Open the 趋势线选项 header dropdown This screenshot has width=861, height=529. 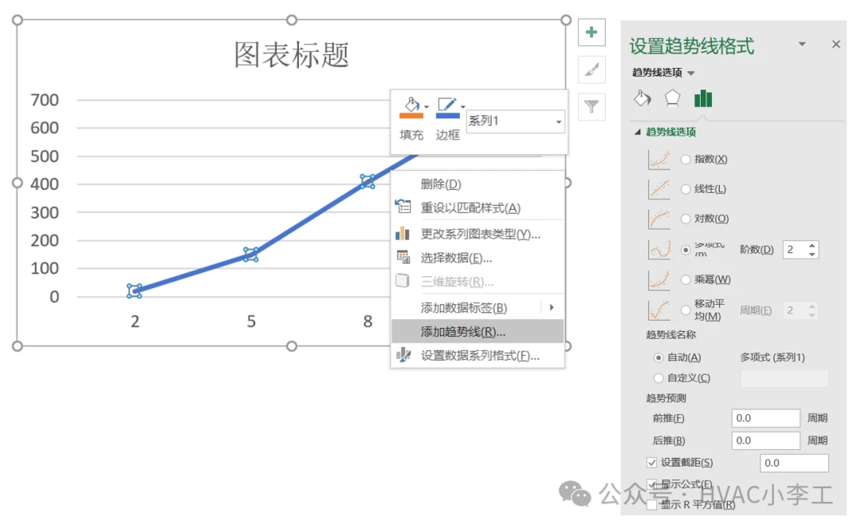(690, 73)
